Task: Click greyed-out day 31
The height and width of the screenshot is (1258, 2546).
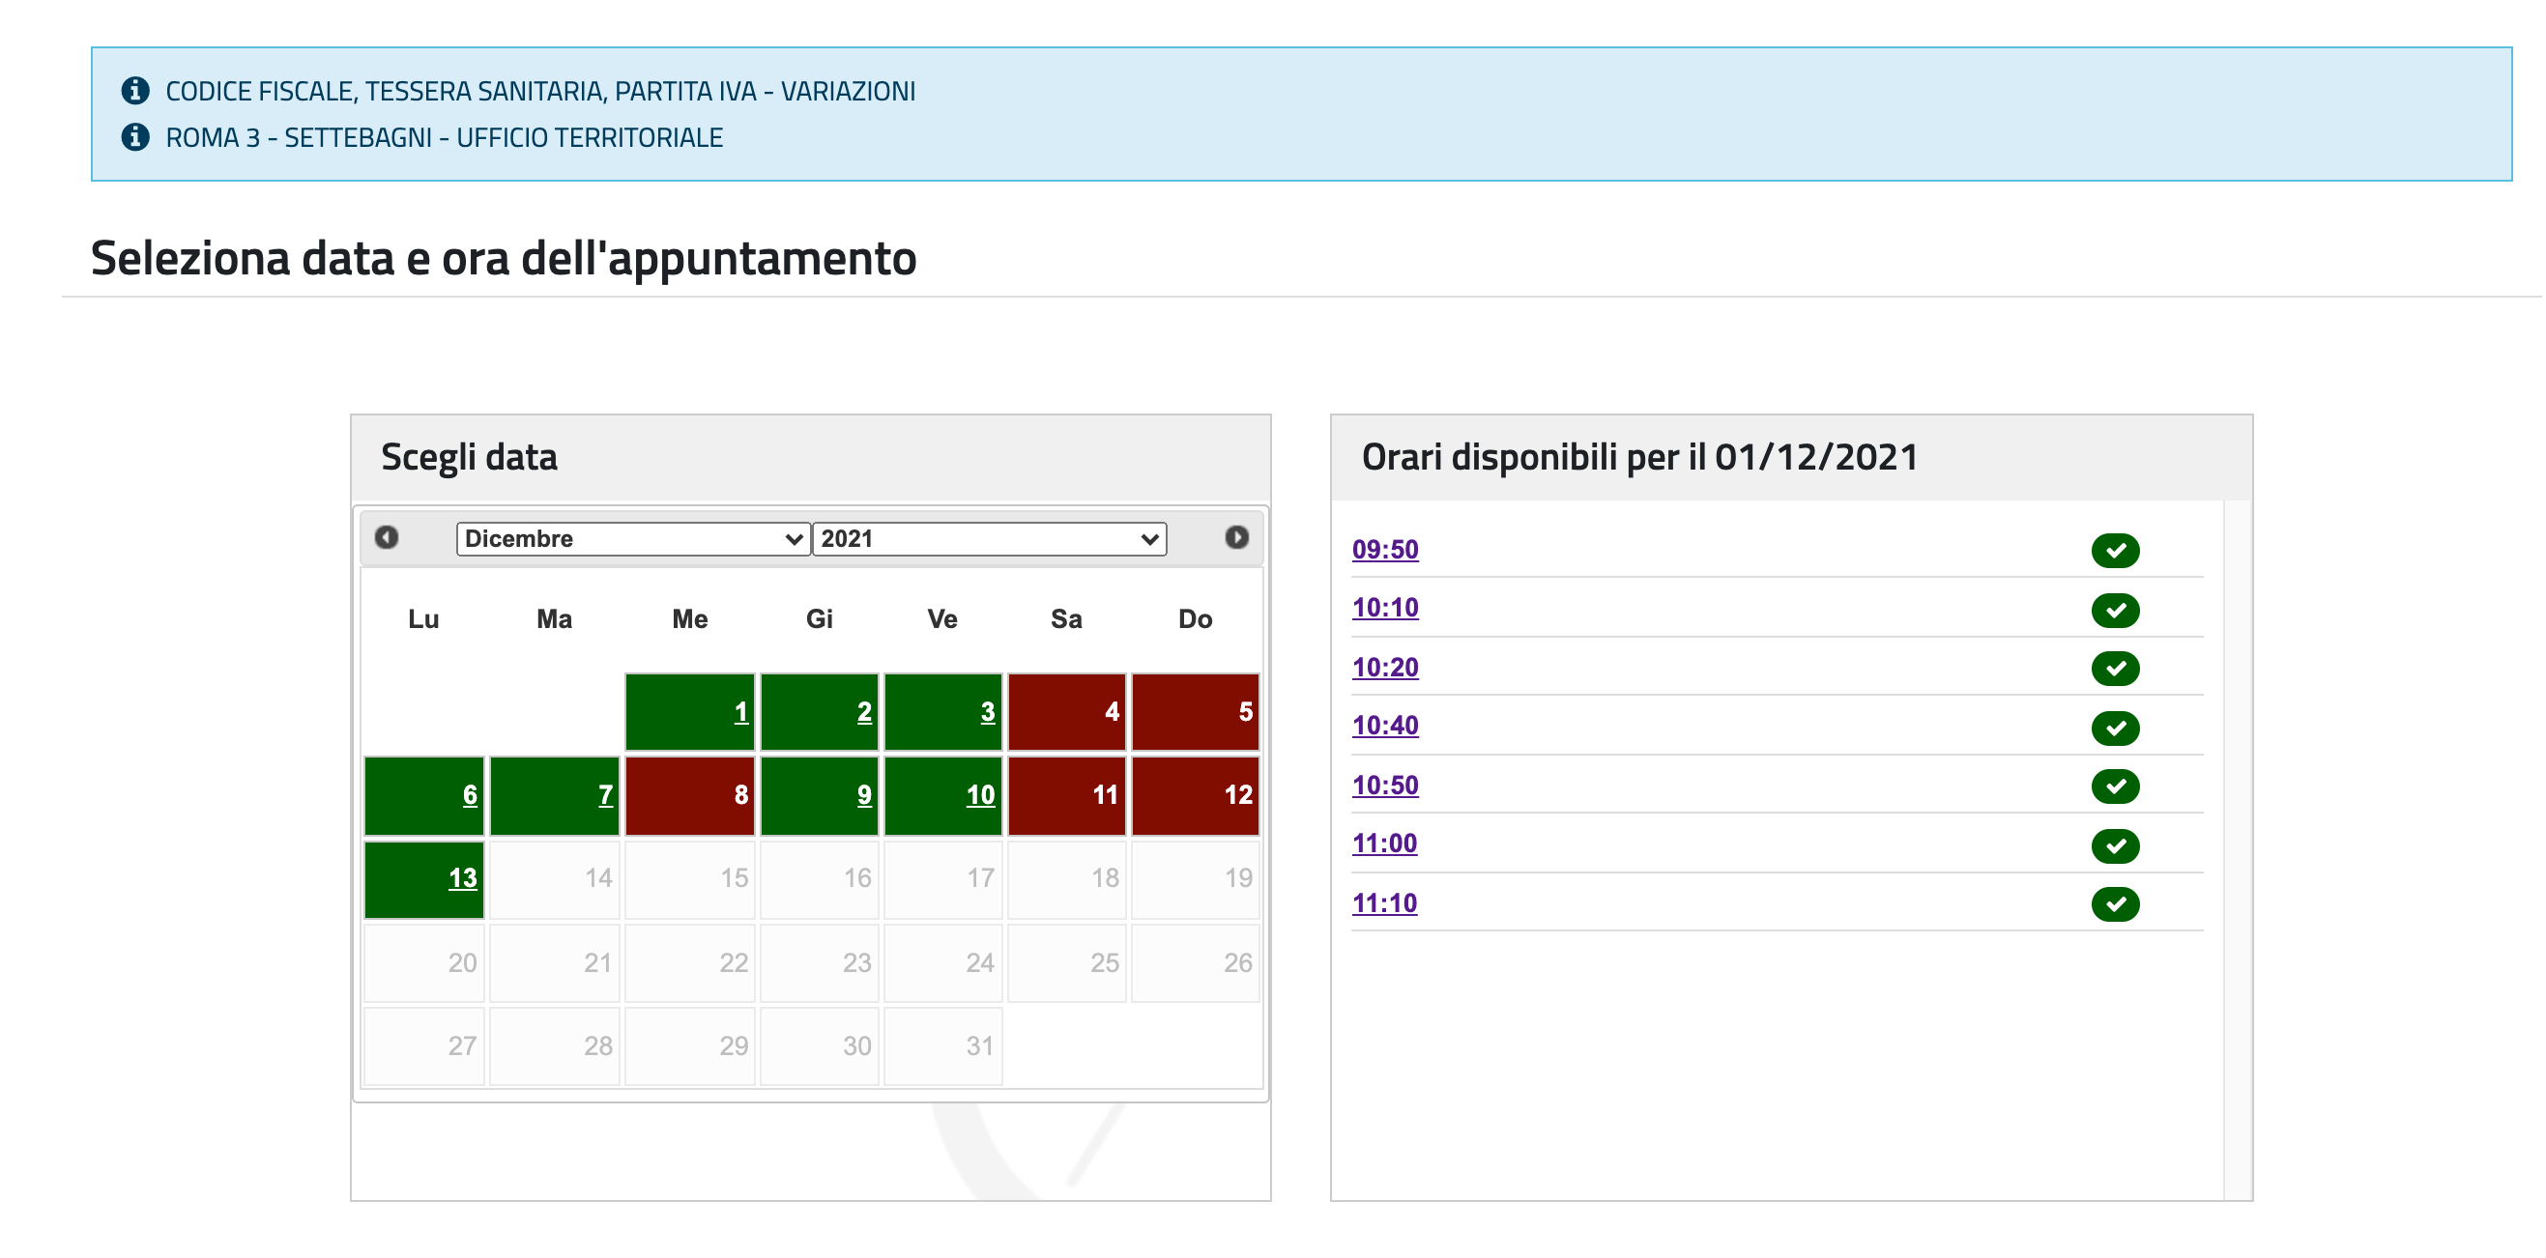Action: [942, 1046]
